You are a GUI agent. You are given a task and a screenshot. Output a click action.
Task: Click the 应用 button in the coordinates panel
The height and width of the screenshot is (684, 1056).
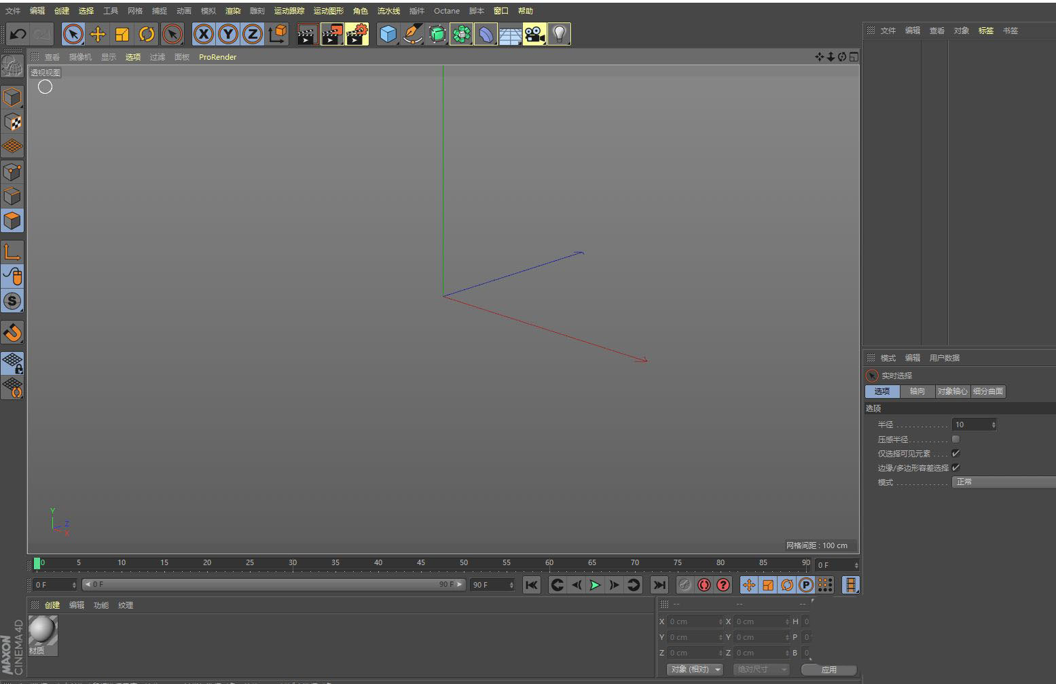(x=829, y=669)
